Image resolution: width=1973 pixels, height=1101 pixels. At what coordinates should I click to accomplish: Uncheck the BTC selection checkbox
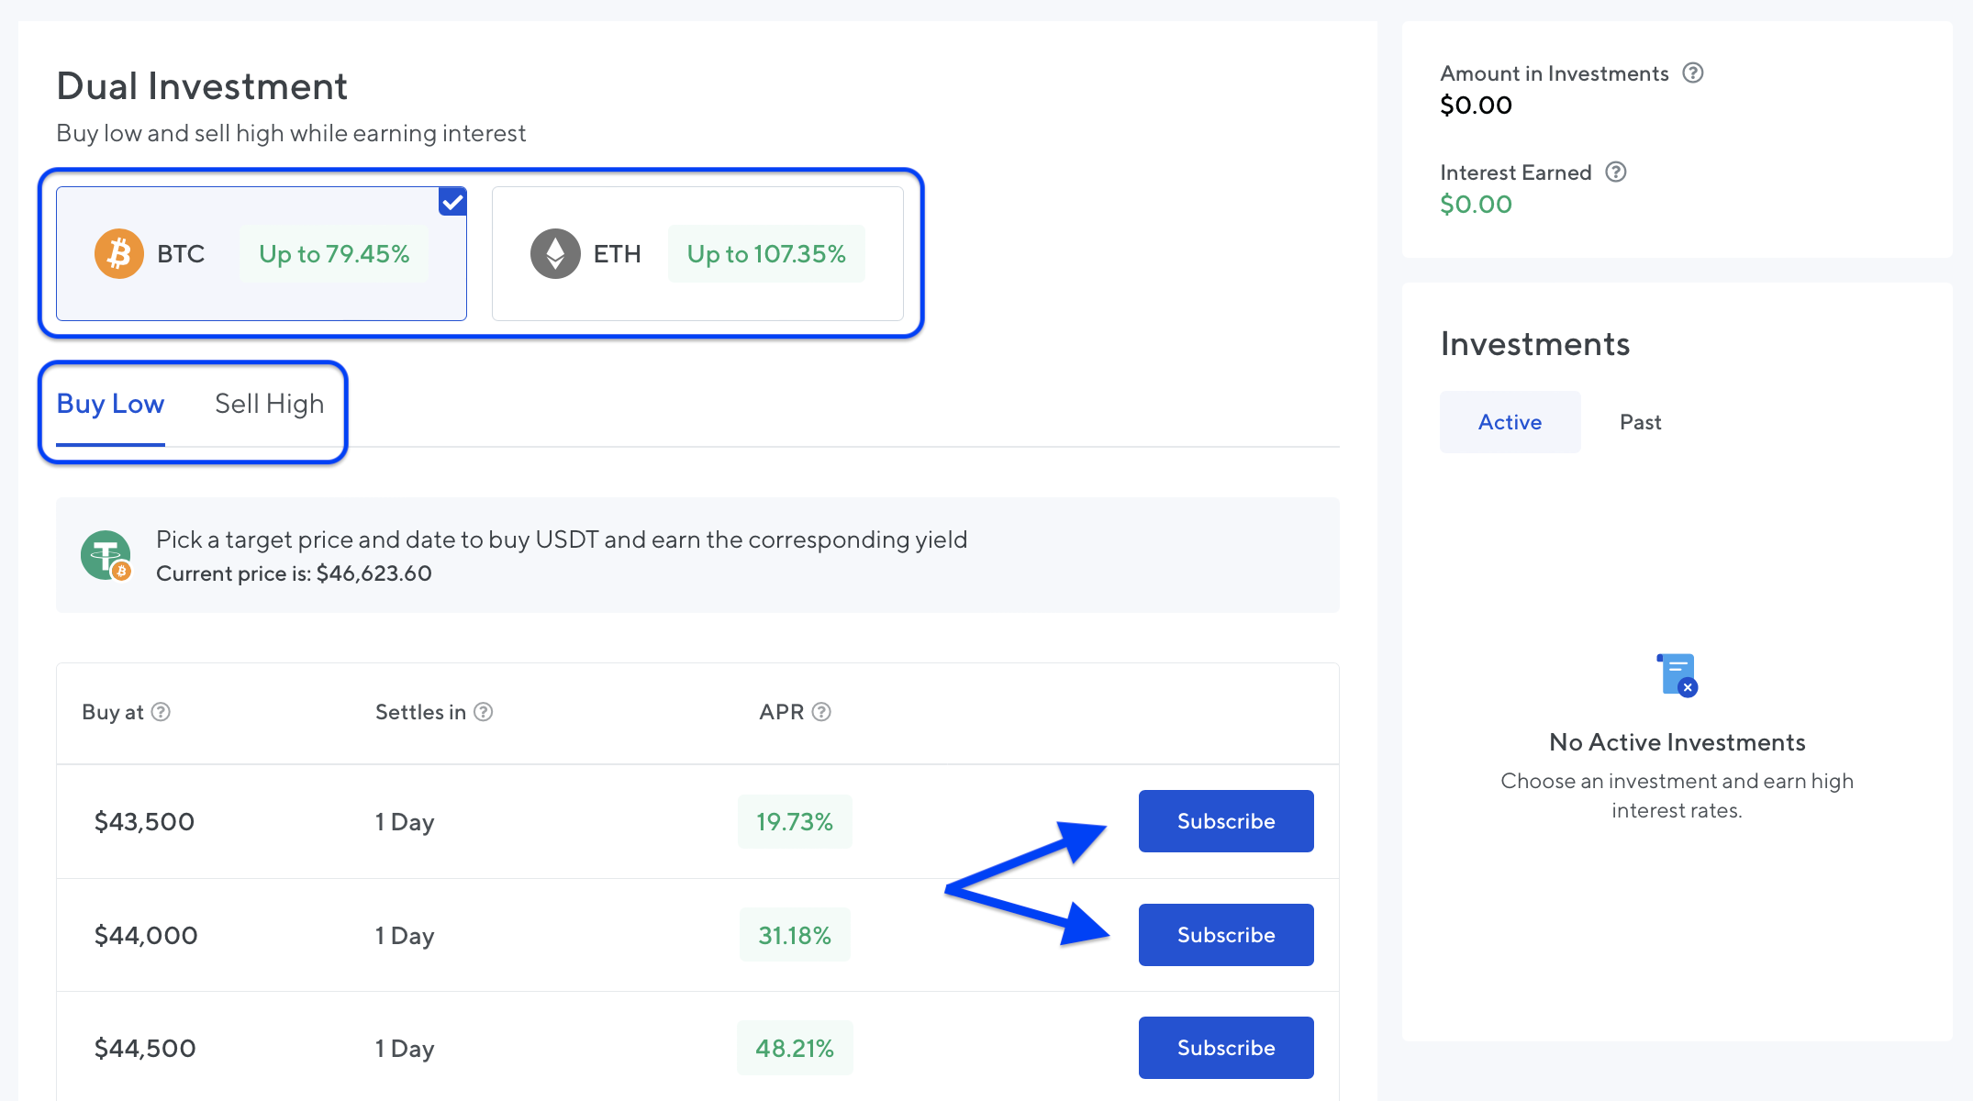pos(451,201)
